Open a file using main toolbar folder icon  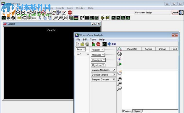coord(19,18)
